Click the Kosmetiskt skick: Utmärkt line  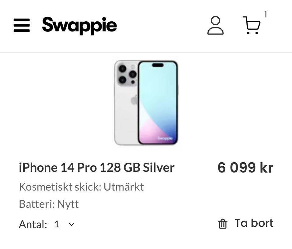point(81,187)
